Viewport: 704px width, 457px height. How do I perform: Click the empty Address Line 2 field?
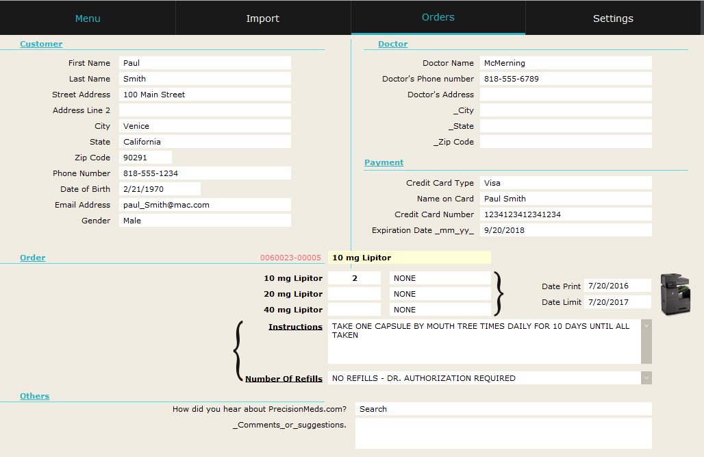click(205, 110)
